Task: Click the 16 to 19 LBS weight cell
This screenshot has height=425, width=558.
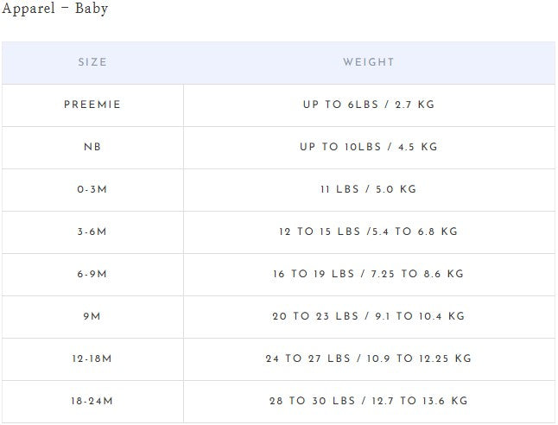Action: click(x=368, y=274)
